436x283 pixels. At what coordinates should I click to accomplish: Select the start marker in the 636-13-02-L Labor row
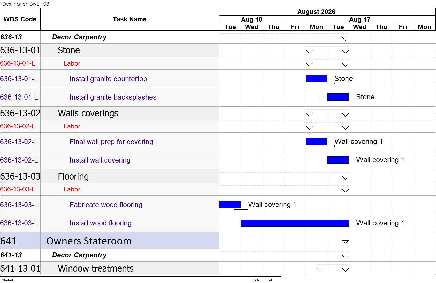click(309, 128)
